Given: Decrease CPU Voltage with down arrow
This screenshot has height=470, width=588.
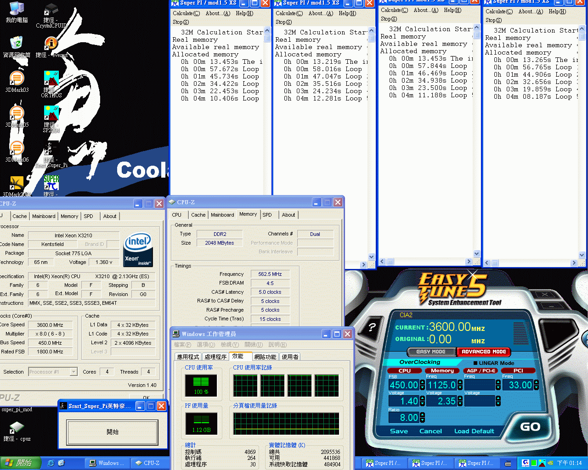Looking at the screenshot, I should coord(422,404).
